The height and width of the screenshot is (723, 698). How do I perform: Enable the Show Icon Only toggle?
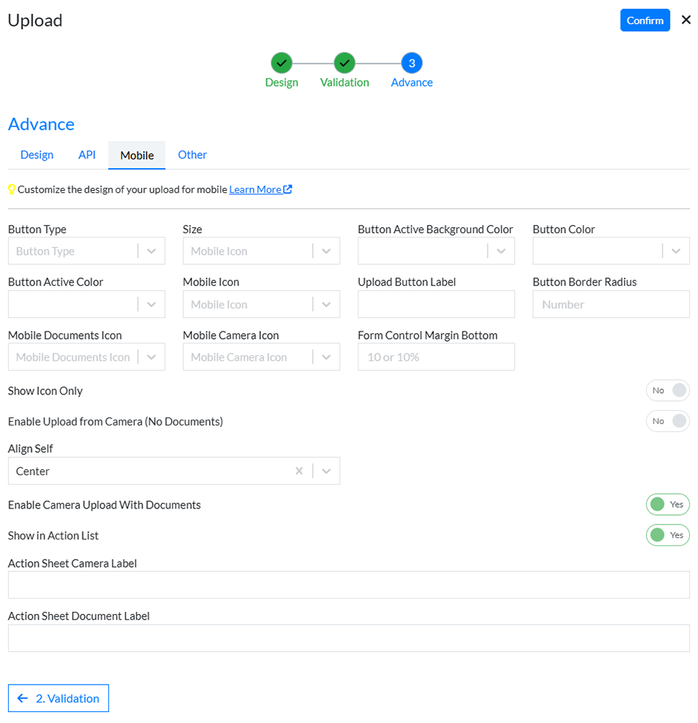coord(668,390)
